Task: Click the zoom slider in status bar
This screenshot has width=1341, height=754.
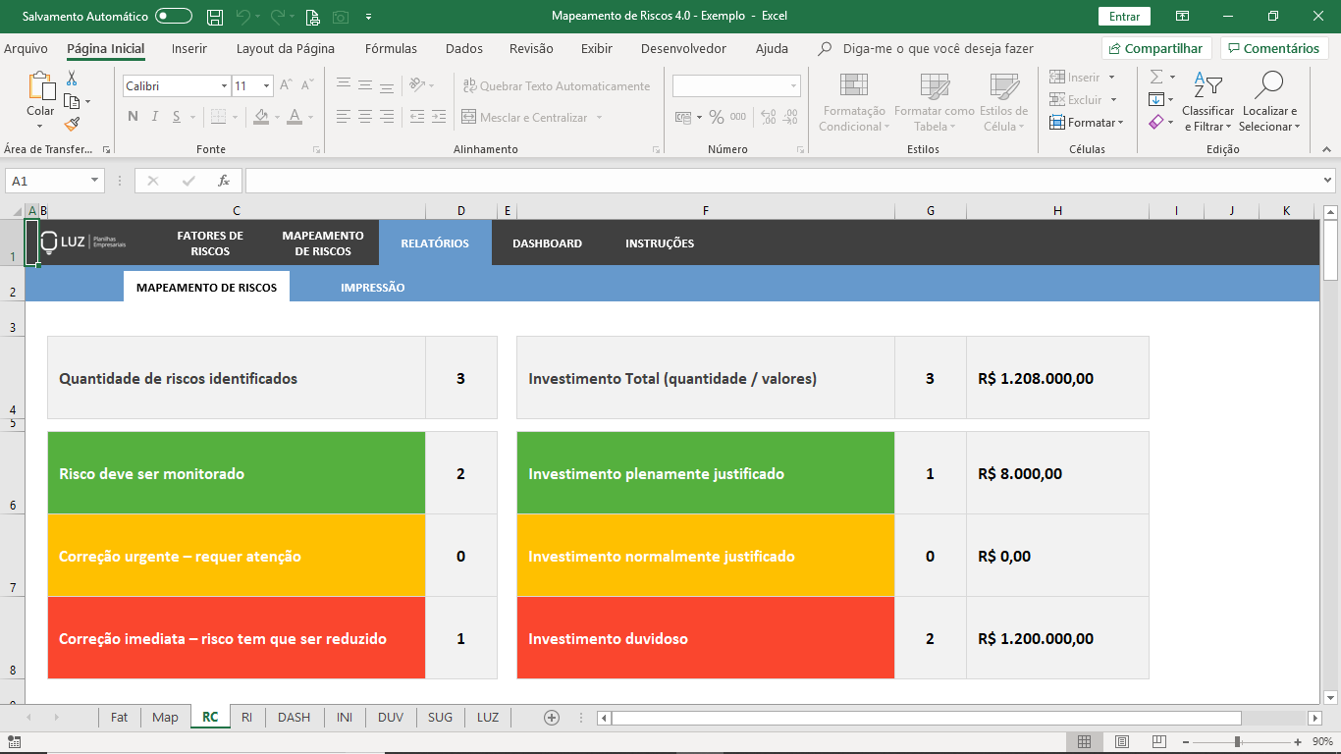Action: (x=1238, y=741)
